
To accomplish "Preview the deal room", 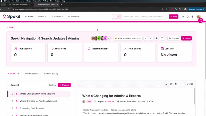I will 174,38.
